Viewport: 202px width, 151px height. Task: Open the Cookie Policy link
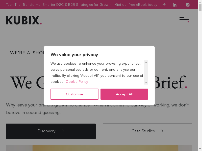point(77,82)
